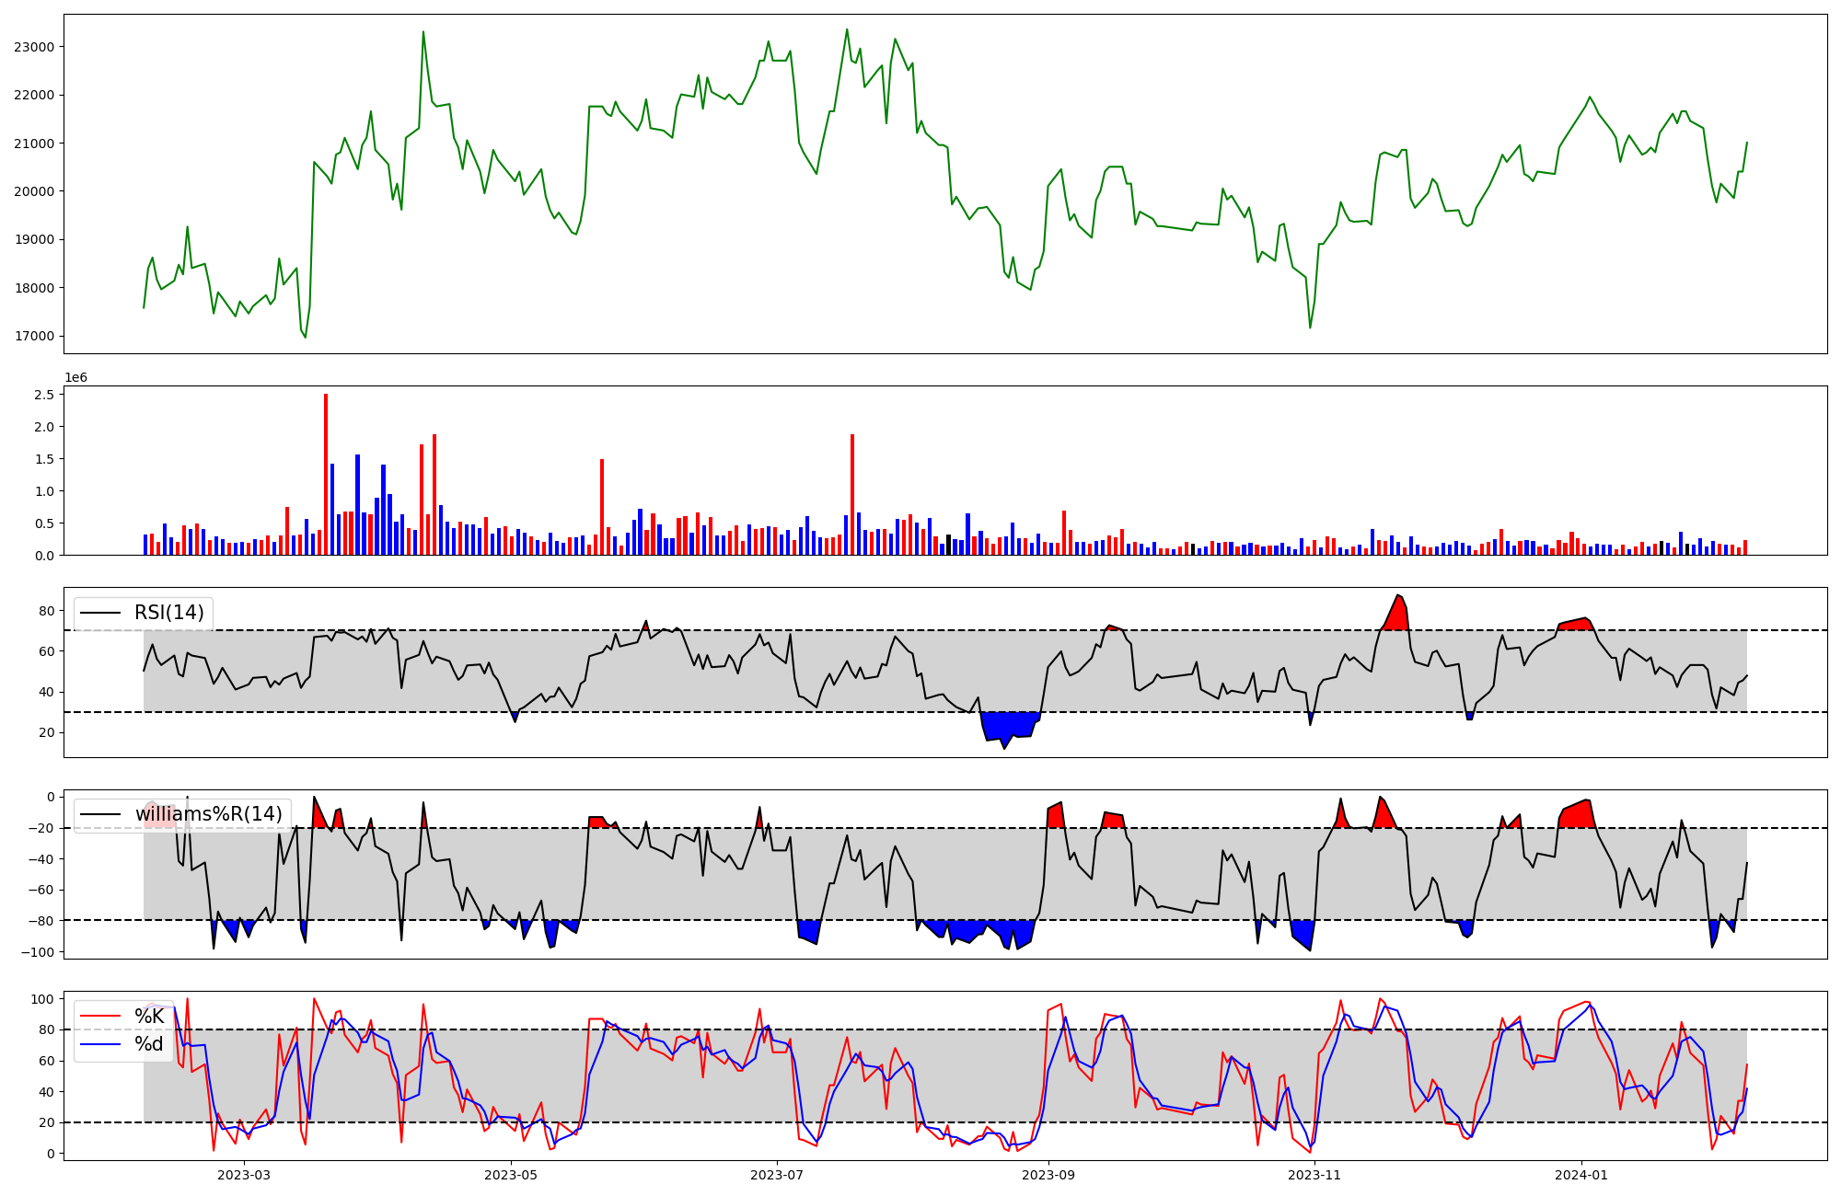Select the 2023-11 date tick label
Viewport: 1841px width, 1196px height.
point(1314,1175)
